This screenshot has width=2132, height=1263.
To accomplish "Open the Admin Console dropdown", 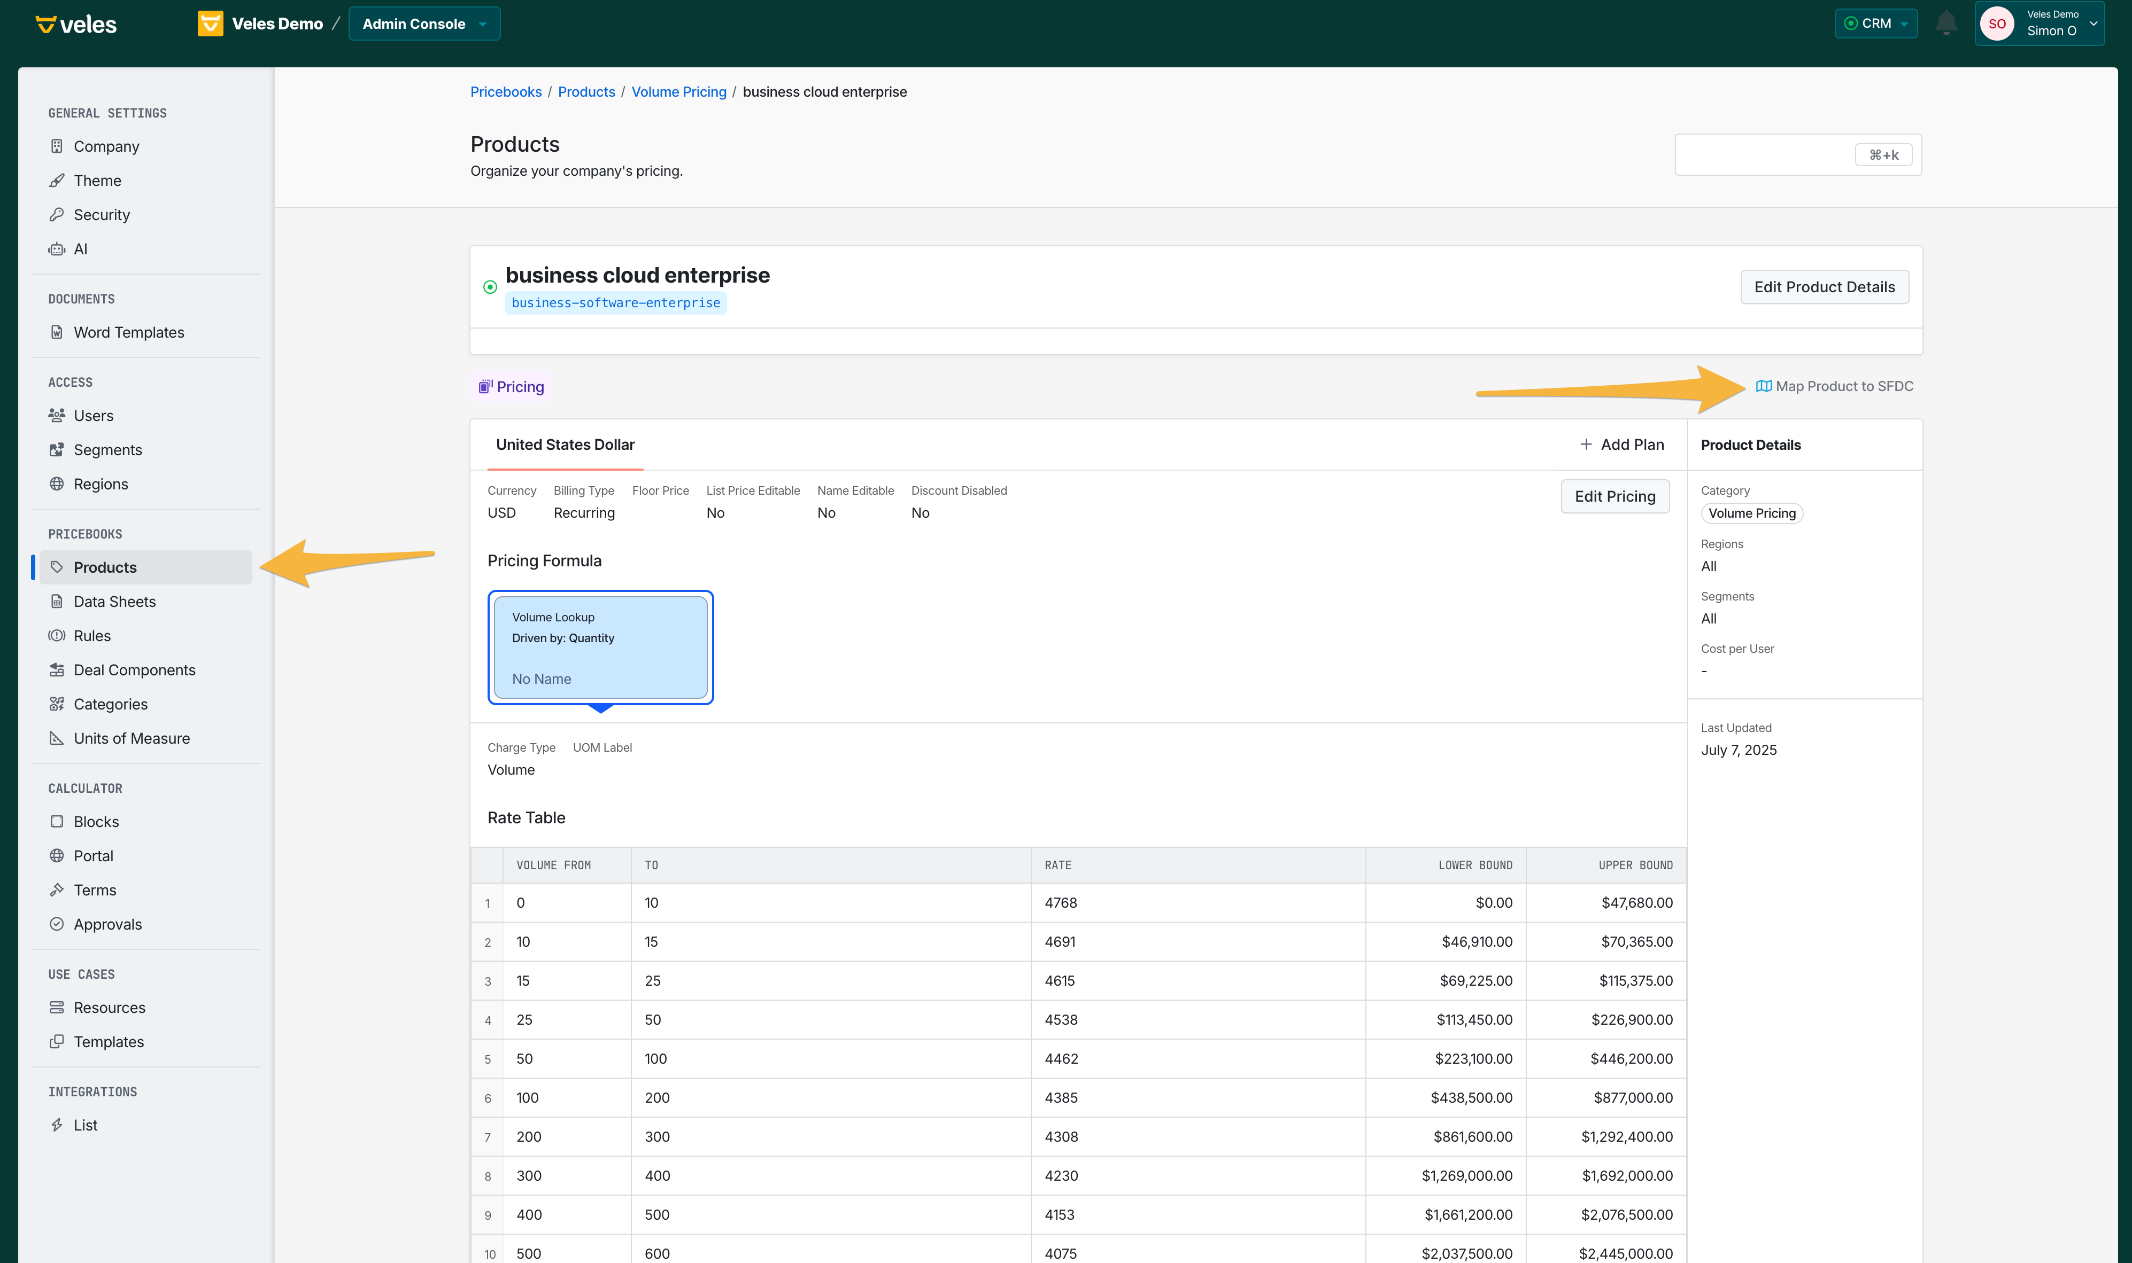I will (x=424, y=24).
